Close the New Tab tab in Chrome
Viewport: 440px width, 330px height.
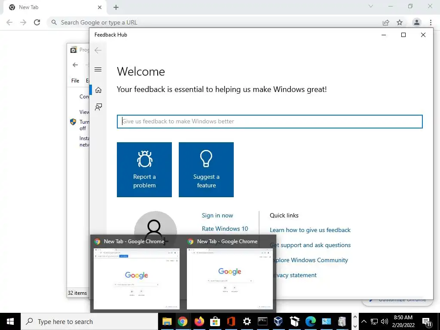100,8
